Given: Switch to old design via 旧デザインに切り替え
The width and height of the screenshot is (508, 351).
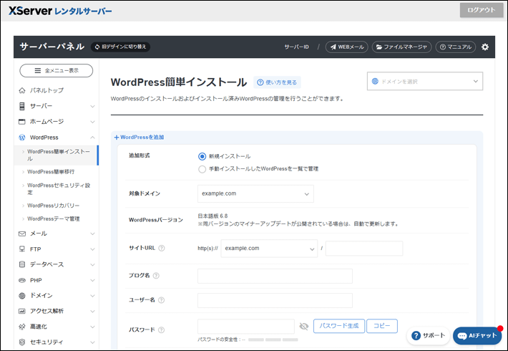Looking at the screenshot, I should click(120, 47).
